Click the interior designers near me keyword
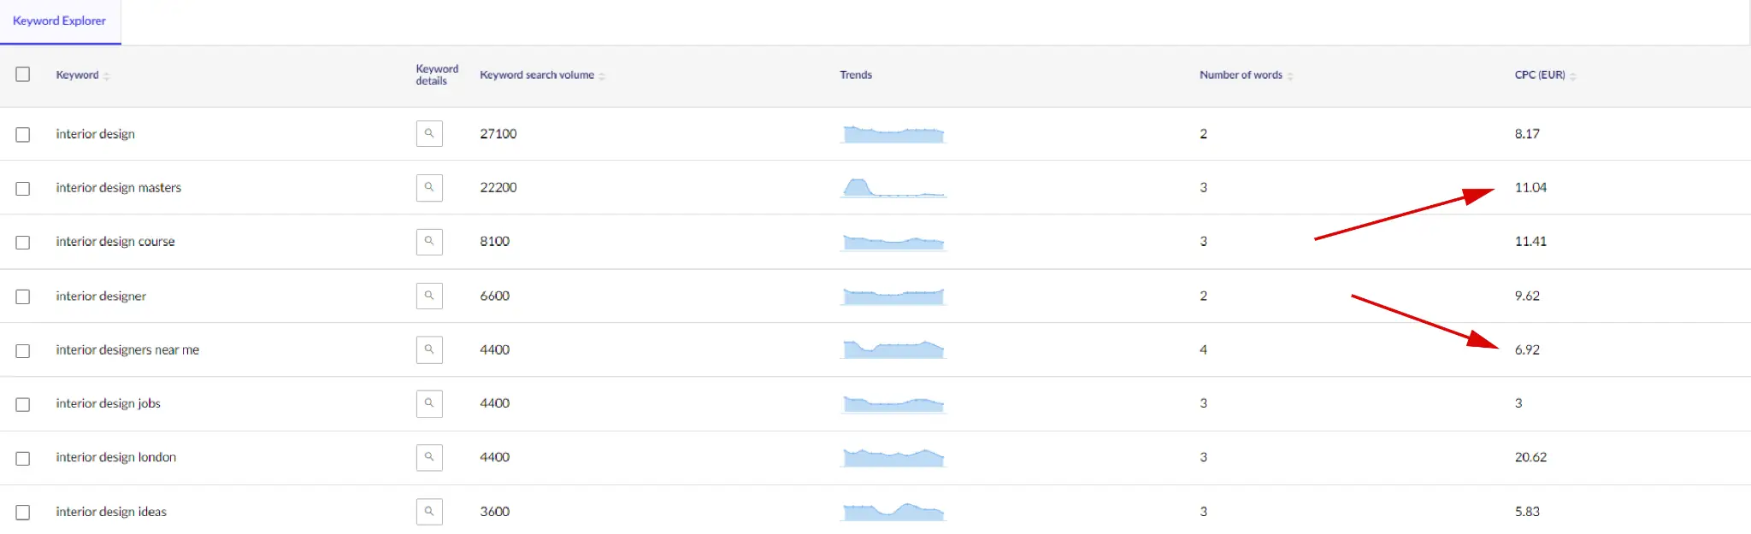This screenshot has width=1751, height=534. tap(127, 350)
